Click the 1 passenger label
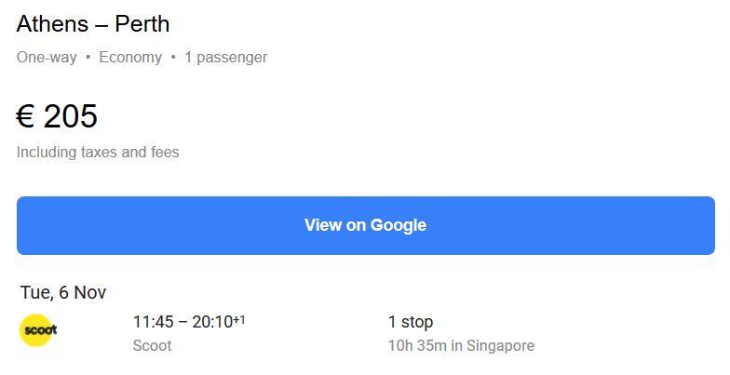Screen dimensions: 730x375 pos(225,58)
